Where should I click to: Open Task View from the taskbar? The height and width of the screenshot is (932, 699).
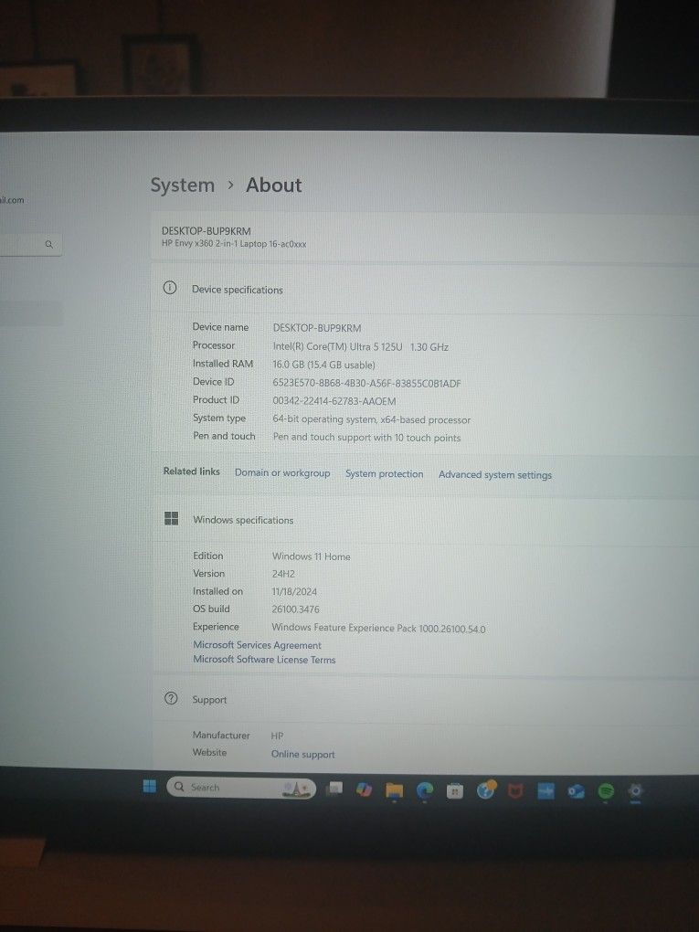point(335,789)
